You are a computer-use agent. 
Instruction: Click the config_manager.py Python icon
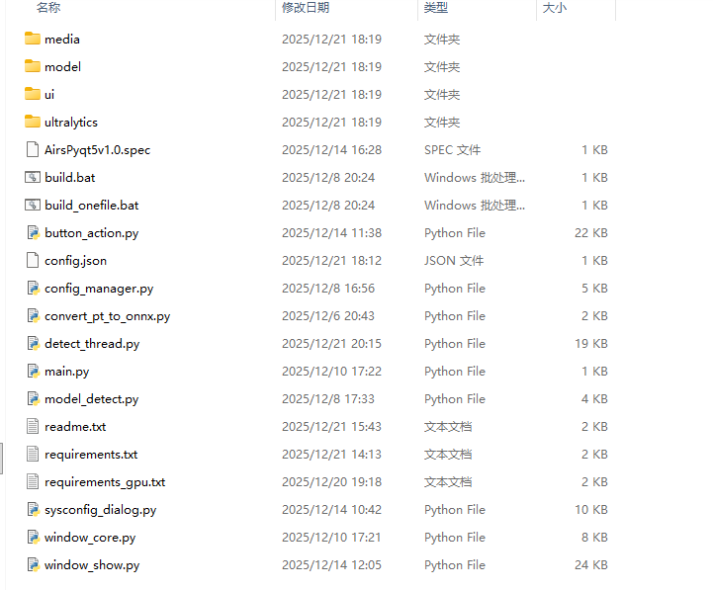pos(34,289)
